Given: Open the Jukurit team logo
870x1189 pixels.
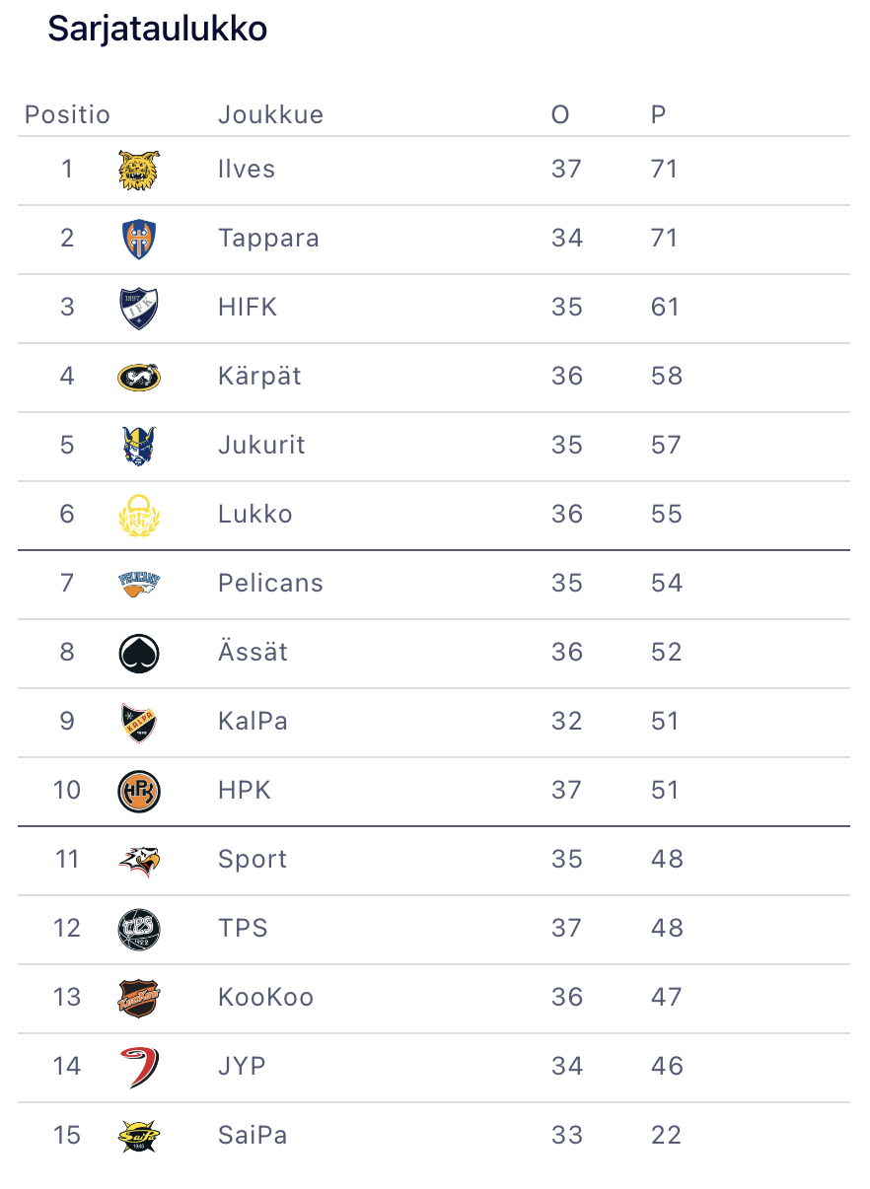Looking at the screenshot, I should coord(138,446).
